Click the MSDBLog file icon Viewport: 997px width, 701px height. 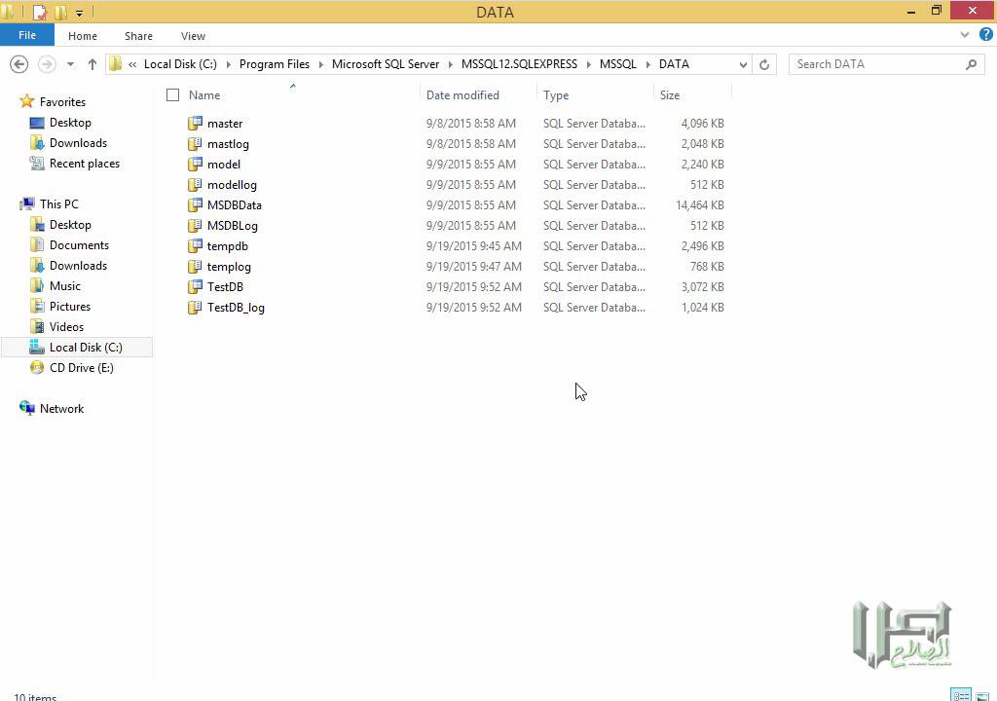pyautogui.click(x=195, y=225)
